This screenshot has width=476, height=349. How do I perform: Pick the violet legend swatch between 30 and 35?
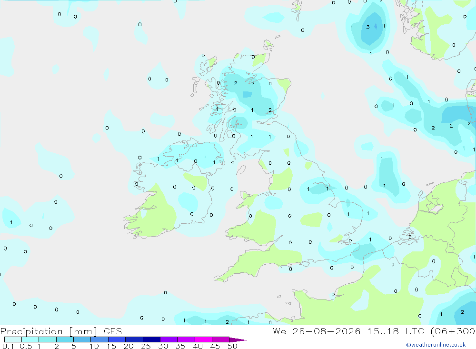[x=169, y=339]
